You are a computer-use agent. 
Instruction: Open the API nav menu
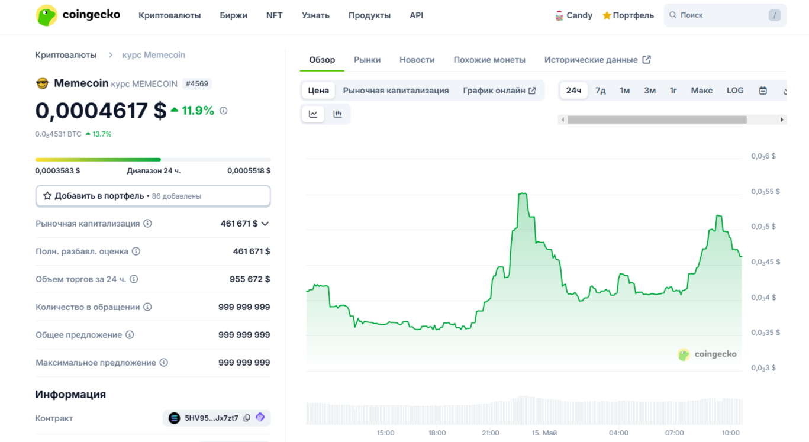417,15
